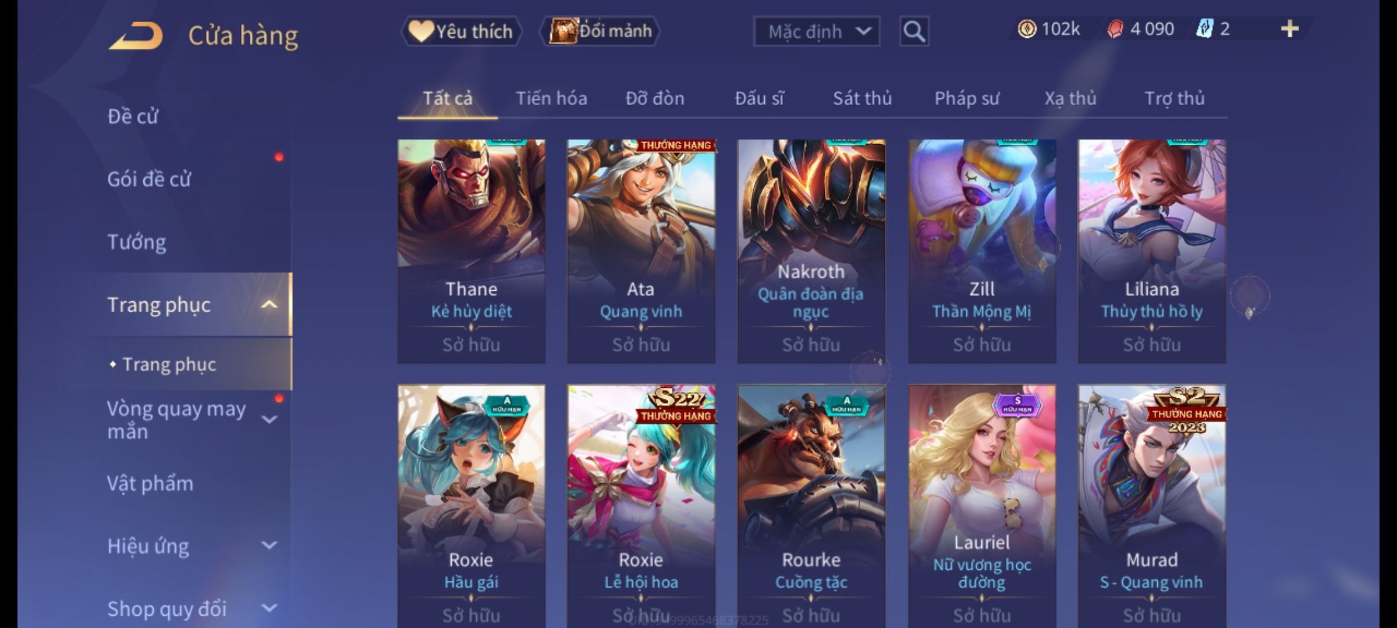
Task: Switch to the Sát thủ tab
Action: point(862,98)
